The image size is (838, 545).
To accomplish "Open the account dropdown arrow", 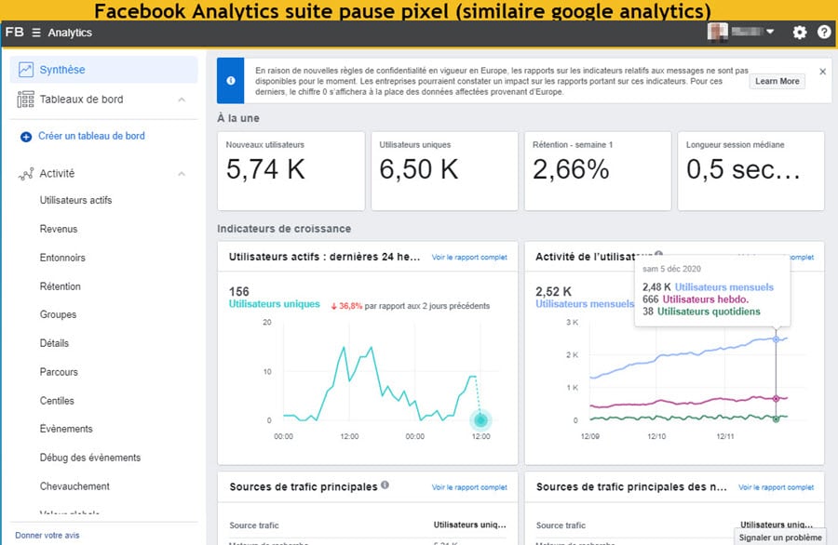I will pyautogui.click(x=770, y=32).
